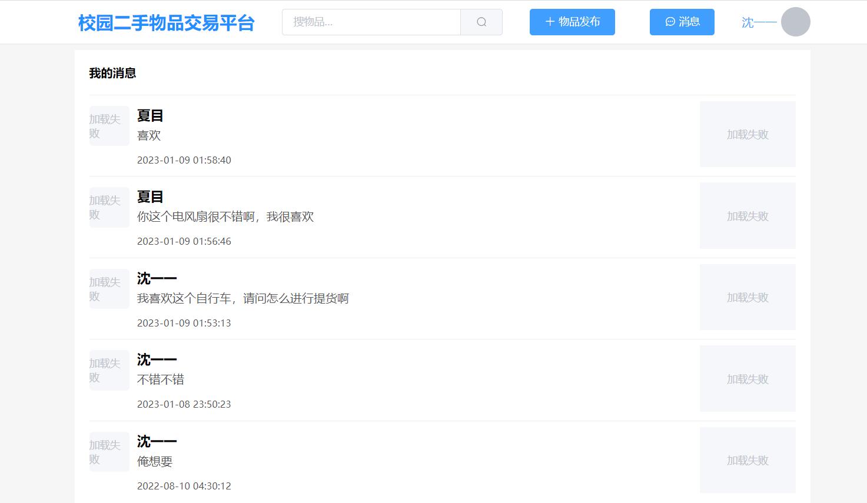This screenshot has width=867, height=503.
Task: Click the message text 不错不错
Action: pos(161,379)
